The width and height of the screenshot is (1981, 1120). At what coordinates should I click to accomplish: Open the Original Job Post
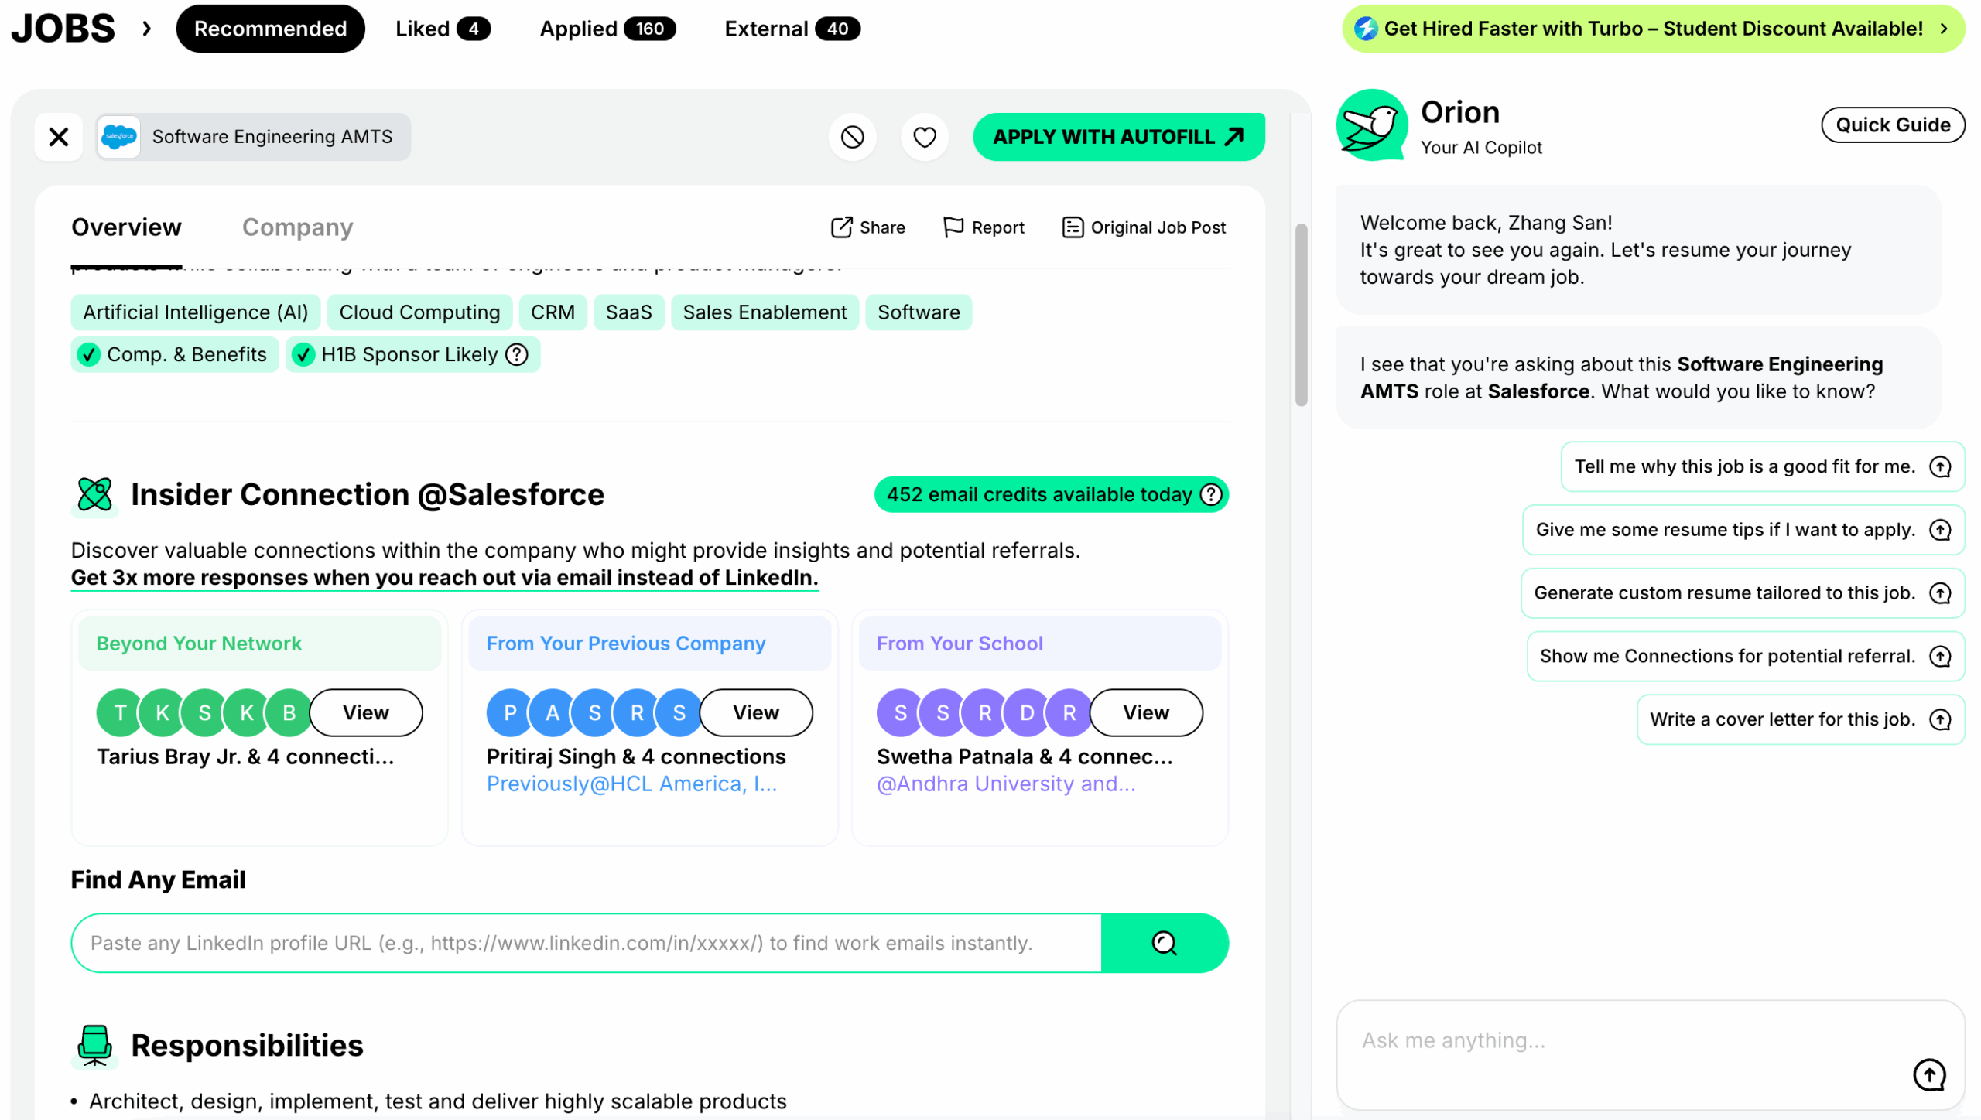[1143, 227]
